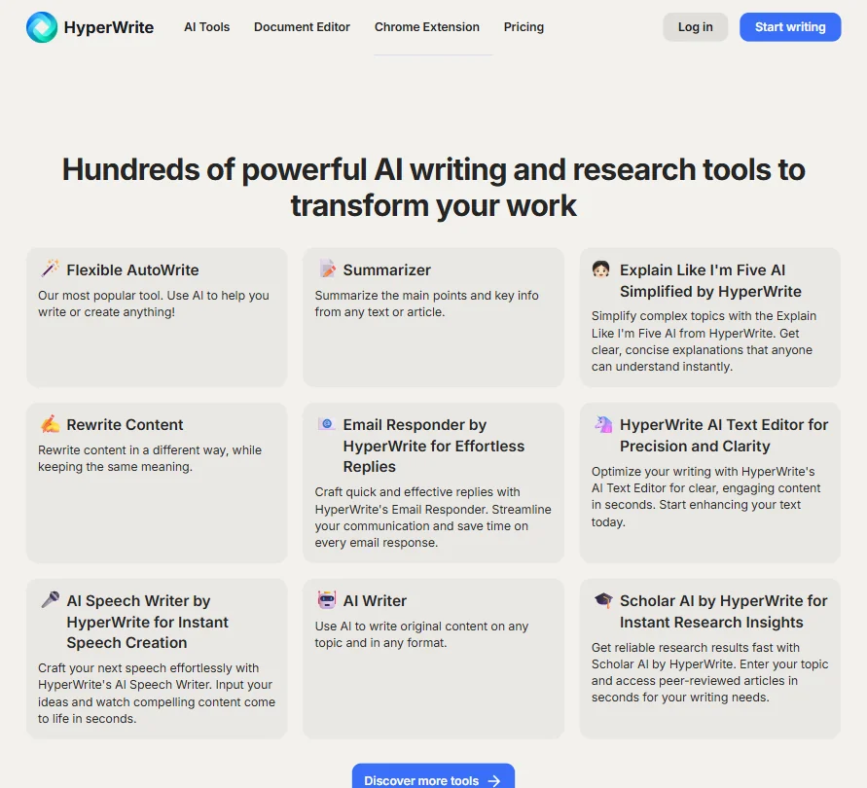This screenshot has width=867, height=788.
Task: Click 'Rewrite content in a different way' text
Action: [150, 458]
